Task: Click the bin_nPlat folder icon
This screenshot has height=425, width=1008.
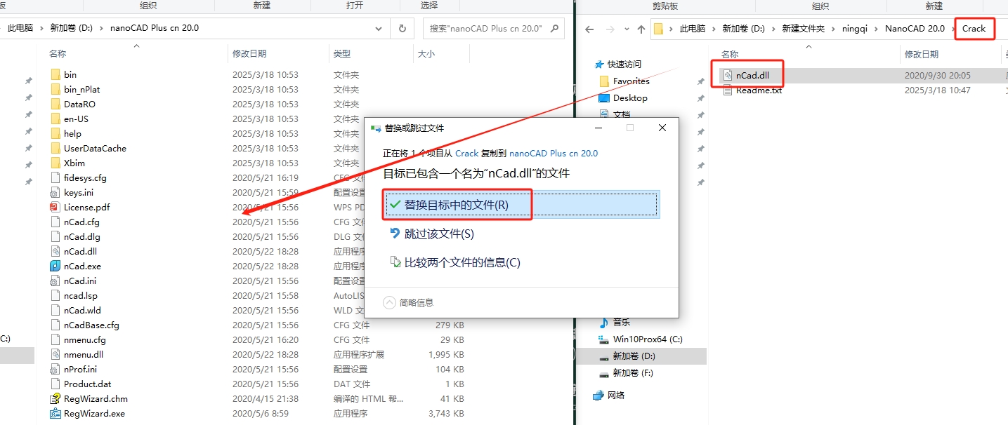Action: [55, 89]
